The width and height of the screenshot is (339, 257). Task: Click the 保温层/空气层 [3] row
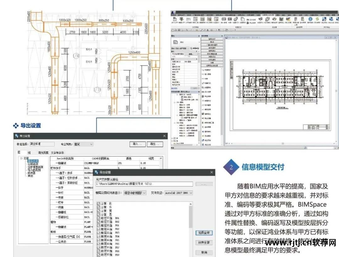(67, 237)
